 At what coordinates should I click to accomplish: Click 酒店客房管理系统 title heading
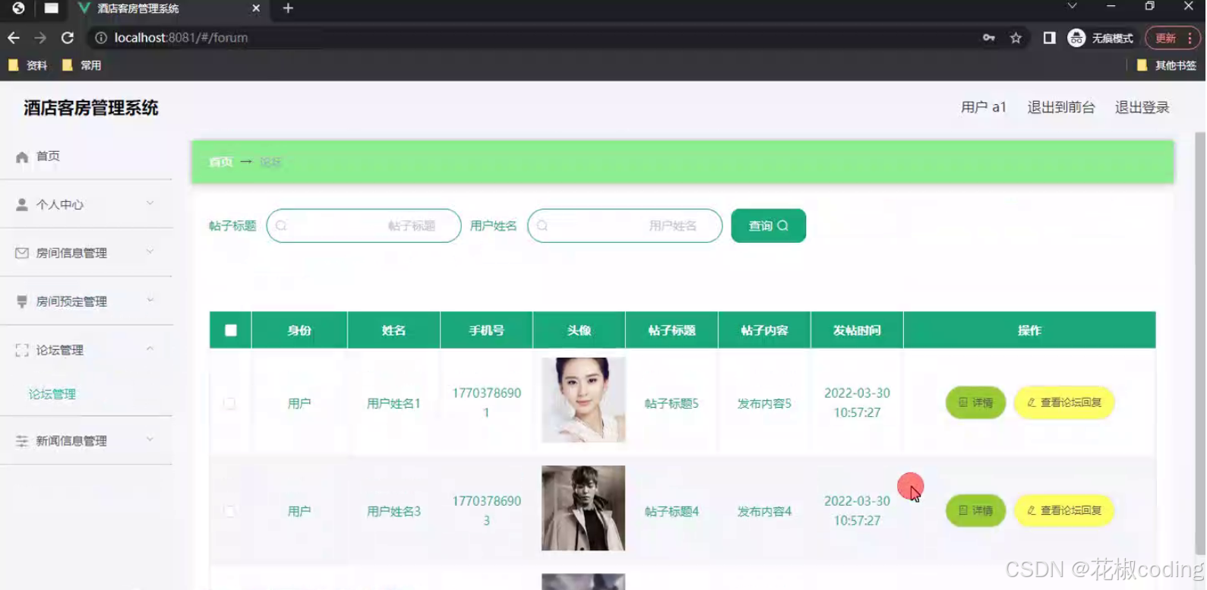[91, 108]
